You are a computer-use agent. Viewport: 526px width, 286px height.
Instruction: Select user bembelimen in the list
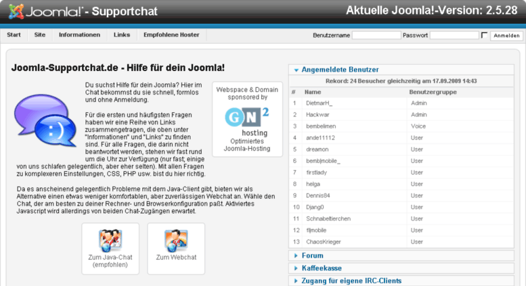321,126
